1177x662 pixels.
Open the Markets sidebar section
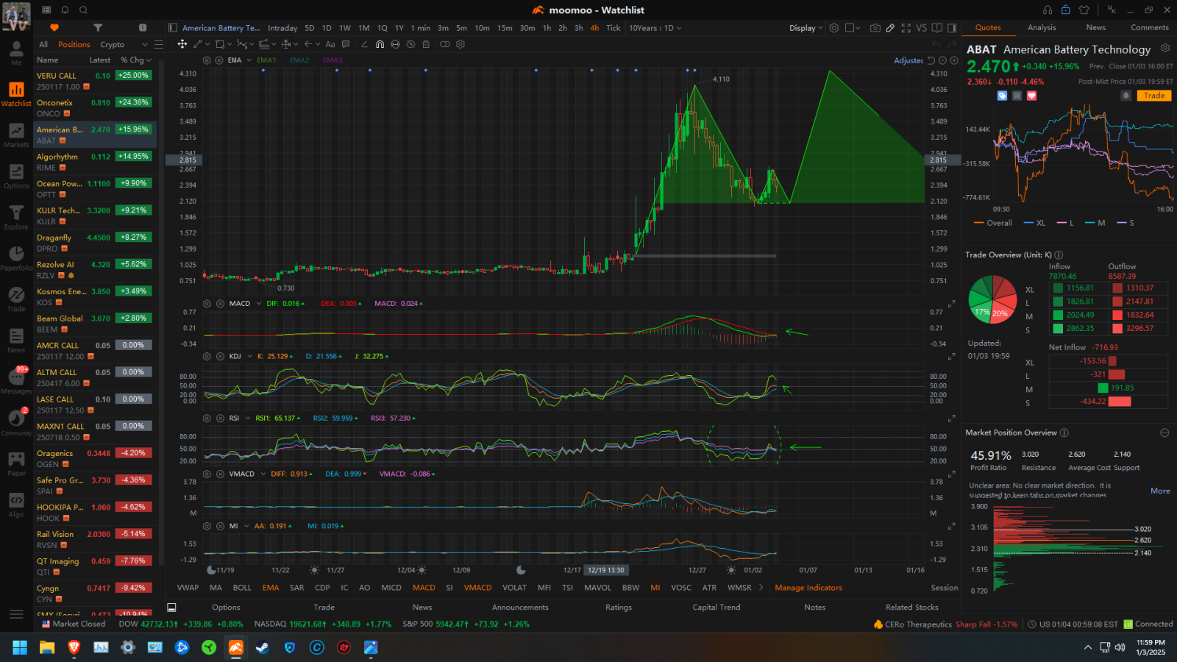[16, 135]
